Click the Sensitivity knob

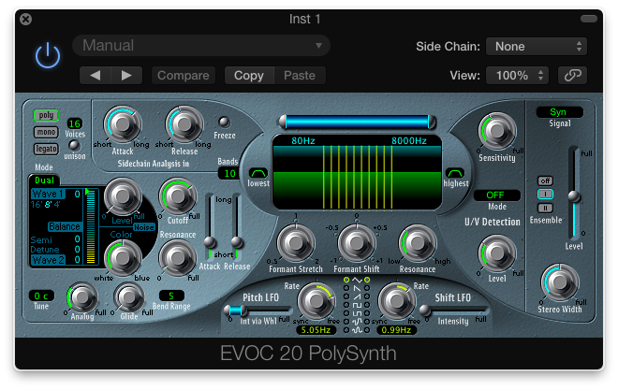tap(497, 132)
